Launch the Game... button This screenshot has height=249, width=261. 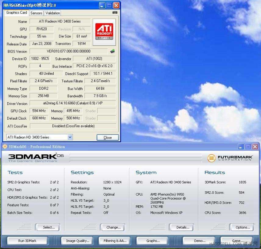(237, 241)
